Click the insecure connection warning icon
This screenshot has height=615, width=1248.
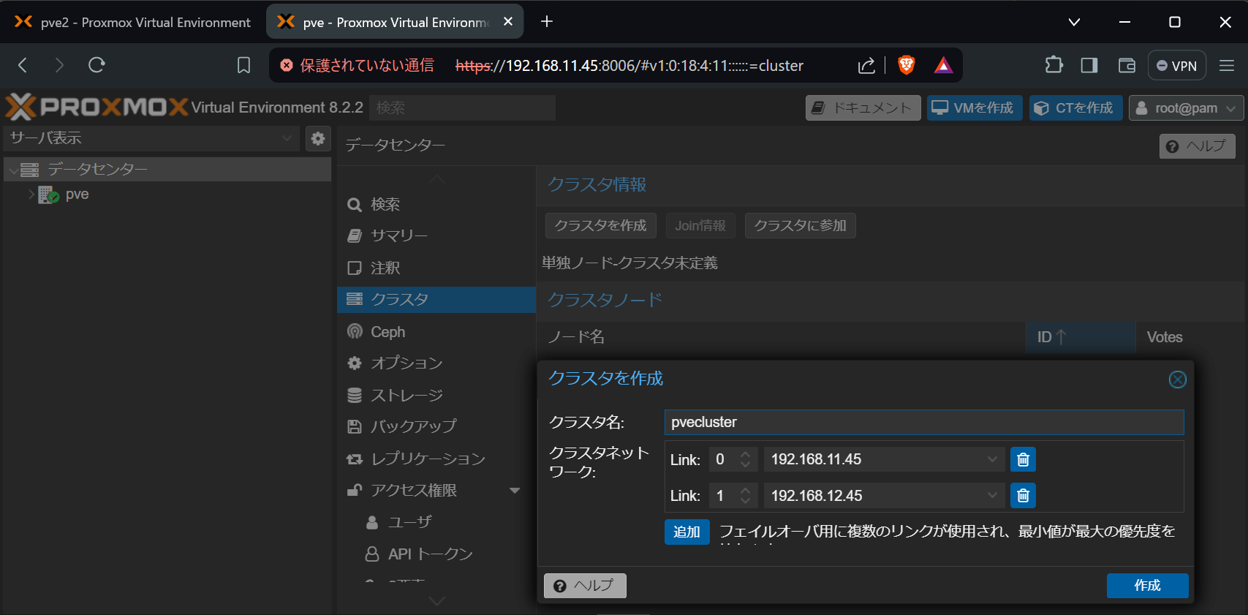click(287, 66)
